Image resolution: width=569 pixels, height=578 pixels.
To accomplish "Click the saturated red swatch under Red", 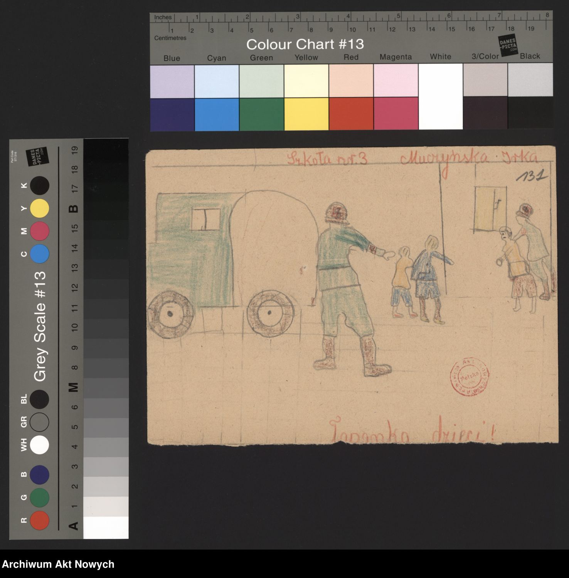I will (351, 114).
